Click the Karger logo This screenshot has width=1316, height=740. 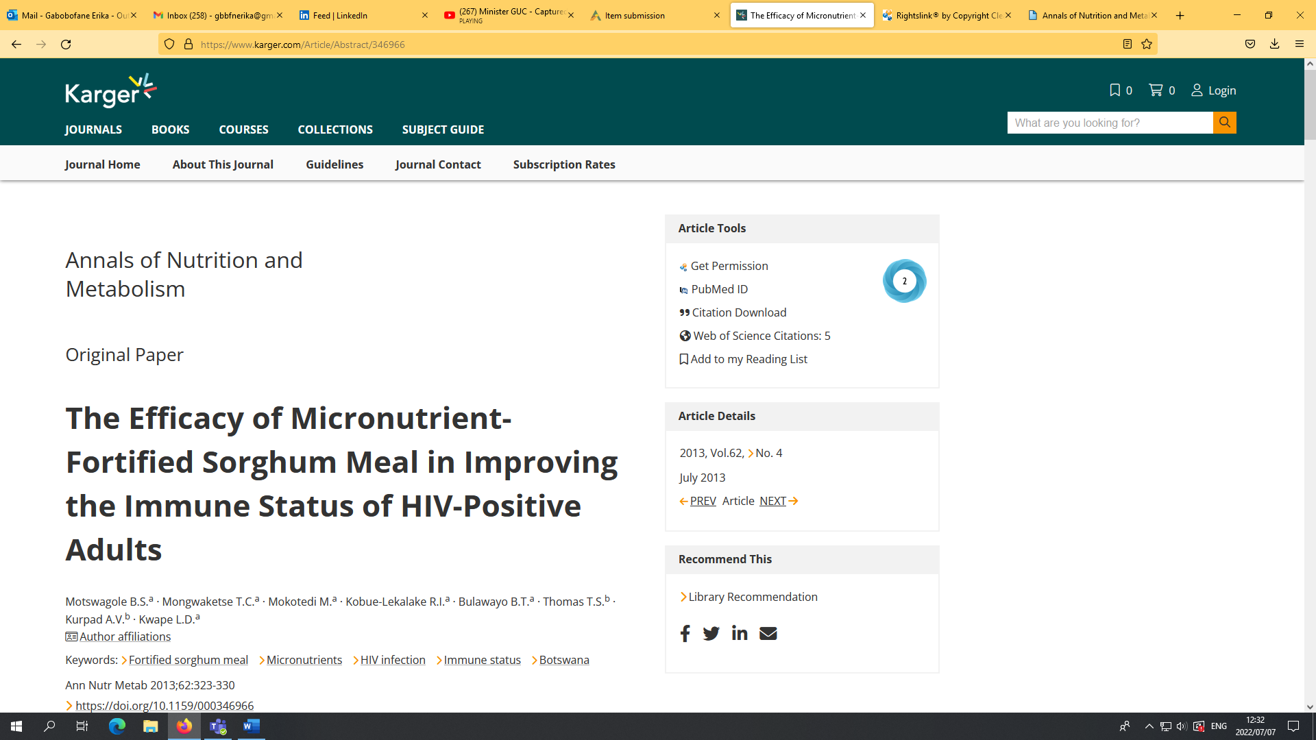point(111,90)
